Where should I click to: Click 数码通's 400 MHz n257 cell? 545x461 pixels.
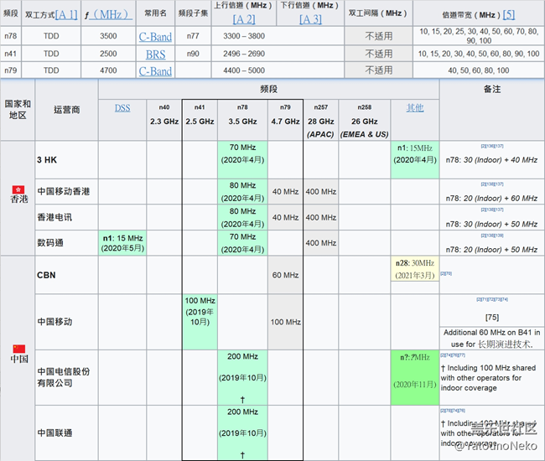pos(321,243)
